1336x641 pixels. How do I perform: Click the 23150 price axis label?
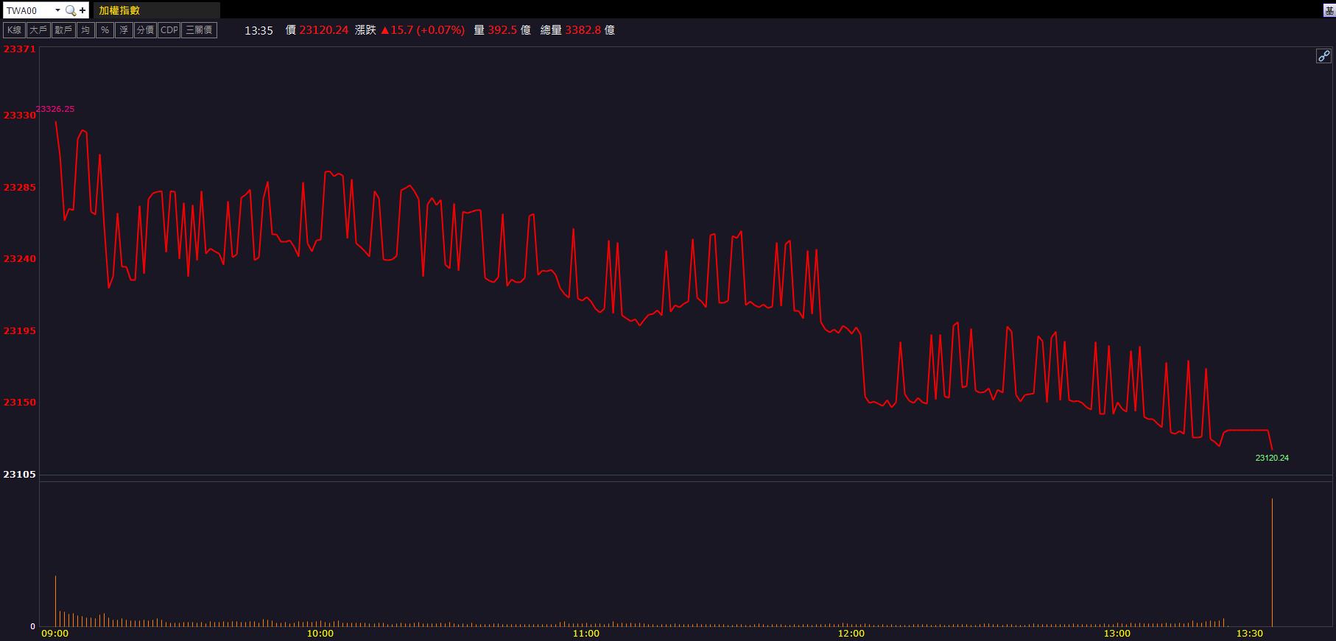(20, 403)
